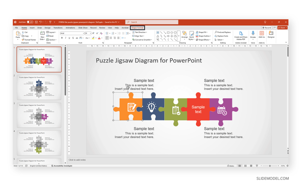Switch to the Insert tab

coord(32,28)
